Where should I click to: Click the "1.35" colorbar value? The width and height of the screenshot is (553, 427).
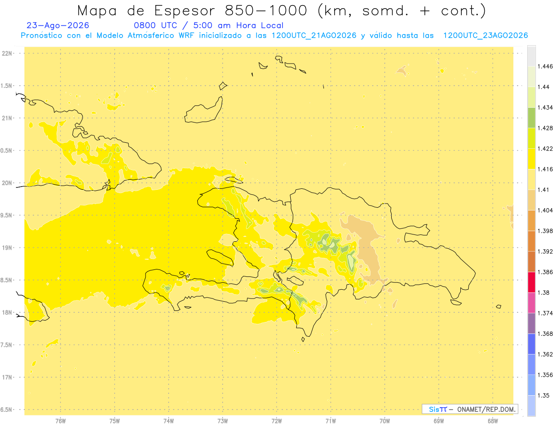click(x=544, y=395)
